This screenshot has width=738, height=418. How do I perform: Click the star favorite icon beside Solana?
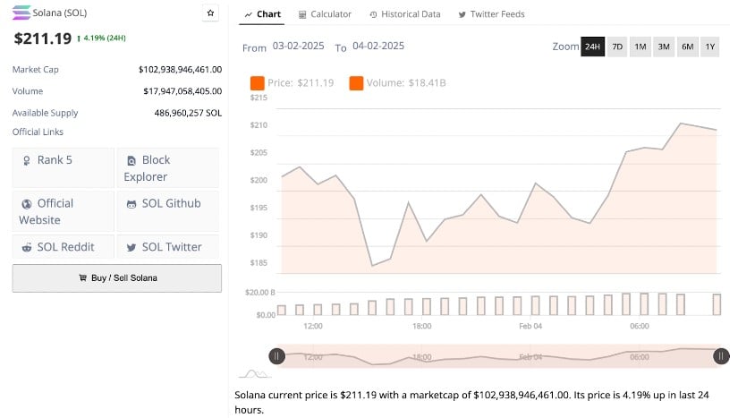(x=210, y=13)
